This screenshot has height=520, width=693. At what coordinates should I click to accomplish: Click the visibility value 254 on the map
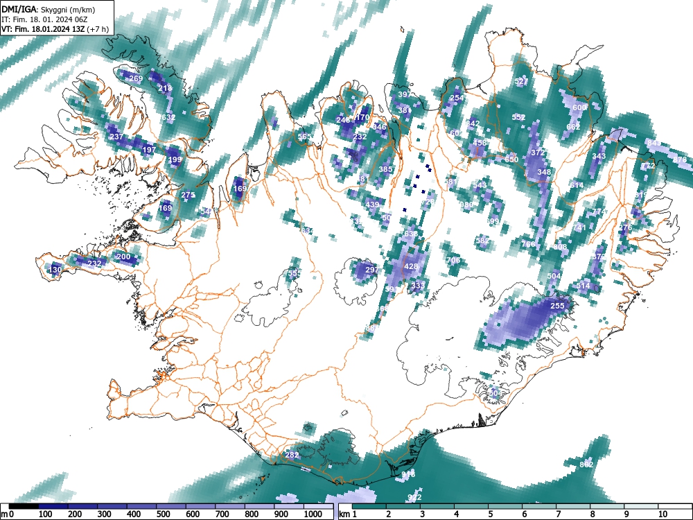[x=457, y=98]
